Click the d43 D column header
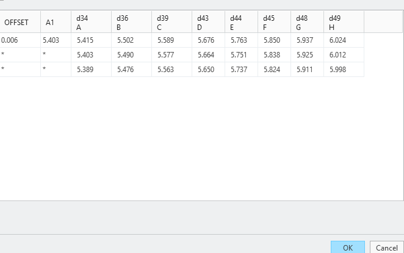Image resolution: width=404 pixels, height=253 pixels. click(x=208, y=23)
